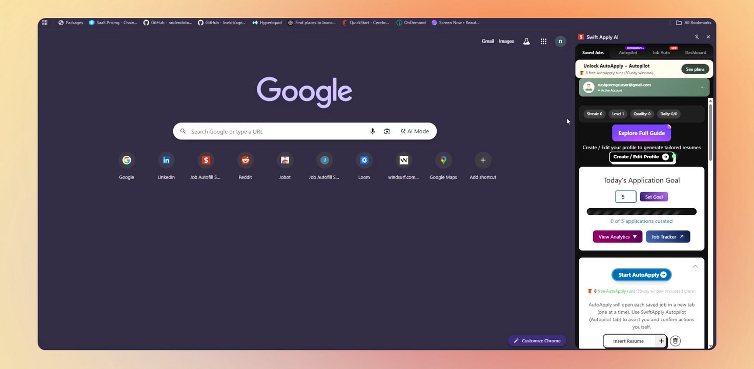Click the magnifier icon in search box
Image resolution: width=754 pixels, height=369 pixels.
183,131
